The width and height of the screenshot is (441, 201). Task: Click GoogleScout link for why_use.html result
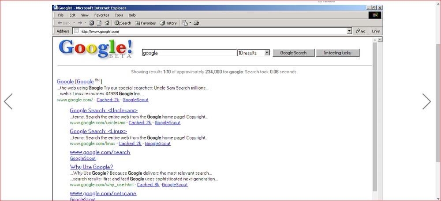click(x=175, y=185)
